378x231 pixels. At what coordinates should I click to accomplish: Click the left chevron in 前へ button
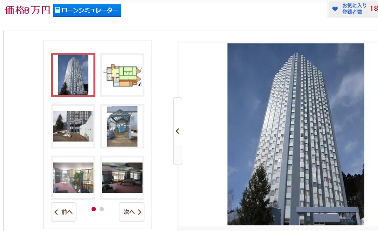(57, 212)
